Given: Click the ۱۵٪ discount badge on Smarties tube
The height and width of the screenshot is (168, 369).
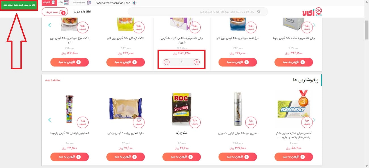Looking at the screenshot, I should point(83,123).
